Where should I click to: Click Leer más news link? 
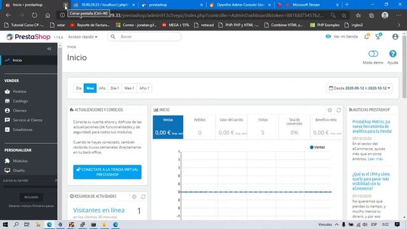pyautogui.click(x=375, y=159)
